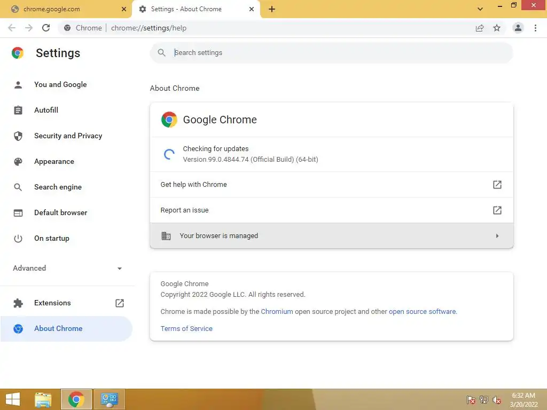Open the Control Panel taskbar icon

(109, 399)
